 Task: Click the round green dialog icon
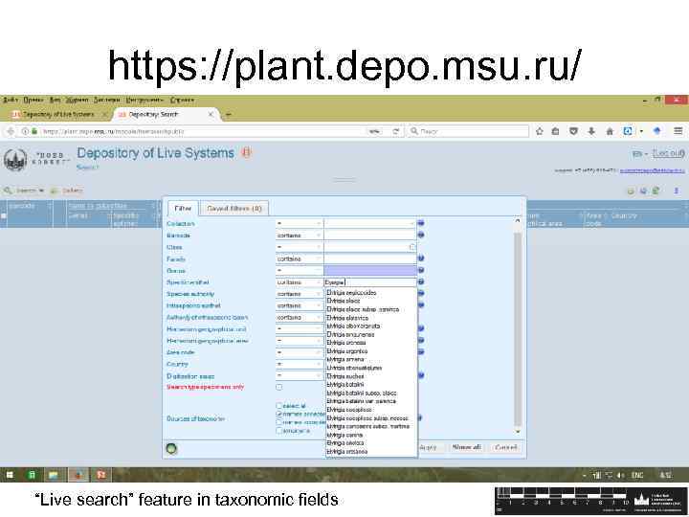[171, 448]
